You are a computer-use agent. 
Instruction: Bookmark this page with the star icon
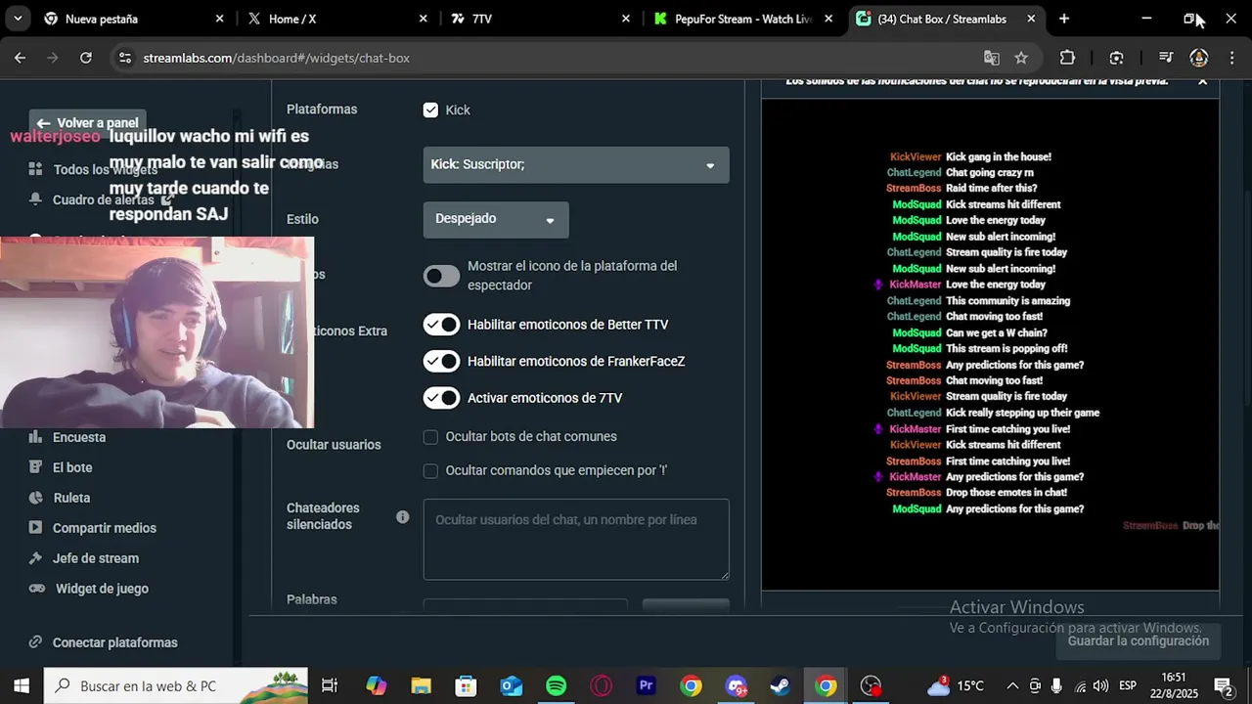(1021, 58)
